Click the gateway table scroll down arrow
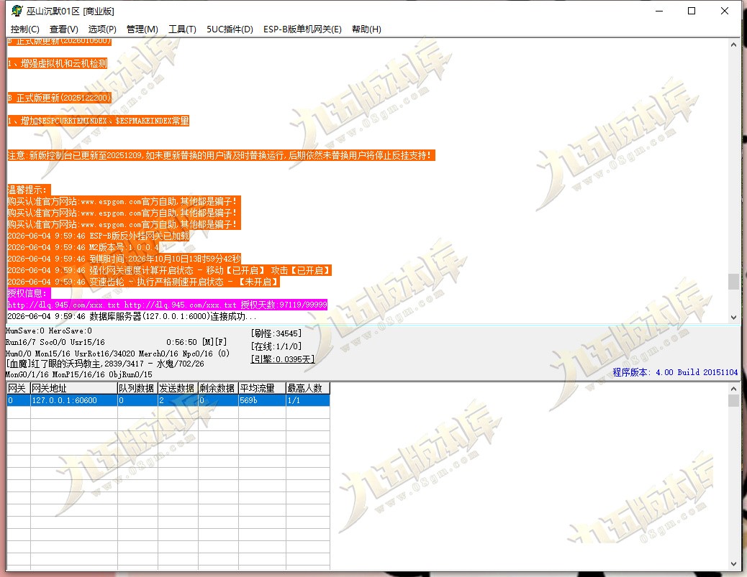747x577 pixels. pos(733,564)
